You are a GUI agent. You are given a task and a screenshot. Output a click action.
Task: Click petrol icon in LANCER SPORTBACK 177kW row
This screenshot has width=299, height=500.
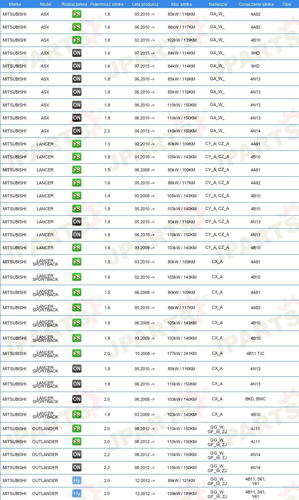pos(77,353)
